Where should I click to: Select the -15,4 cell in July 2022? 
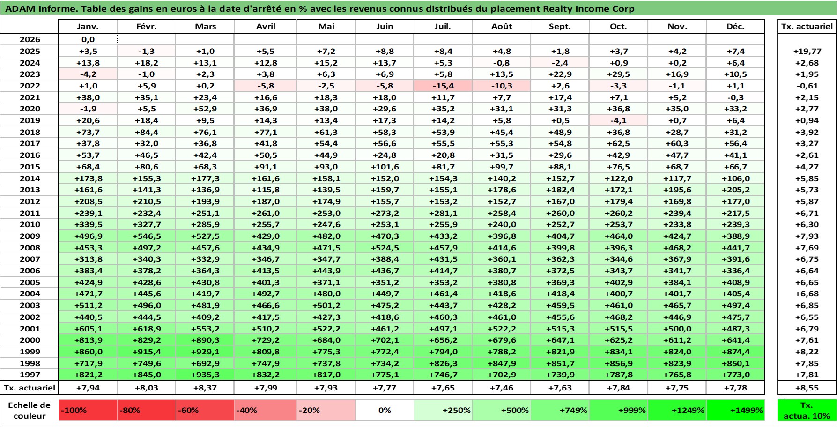point(443,86)
